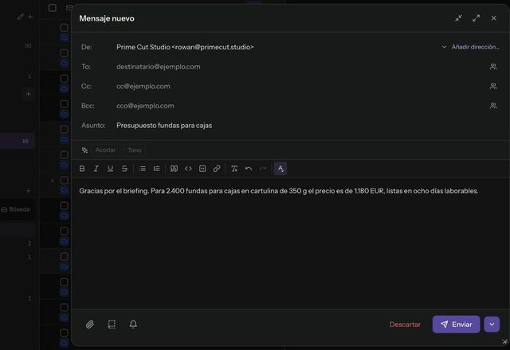This screenshot has height=350, width=510.
Task: Click the Tono button
Action: [x=135, y=150]
